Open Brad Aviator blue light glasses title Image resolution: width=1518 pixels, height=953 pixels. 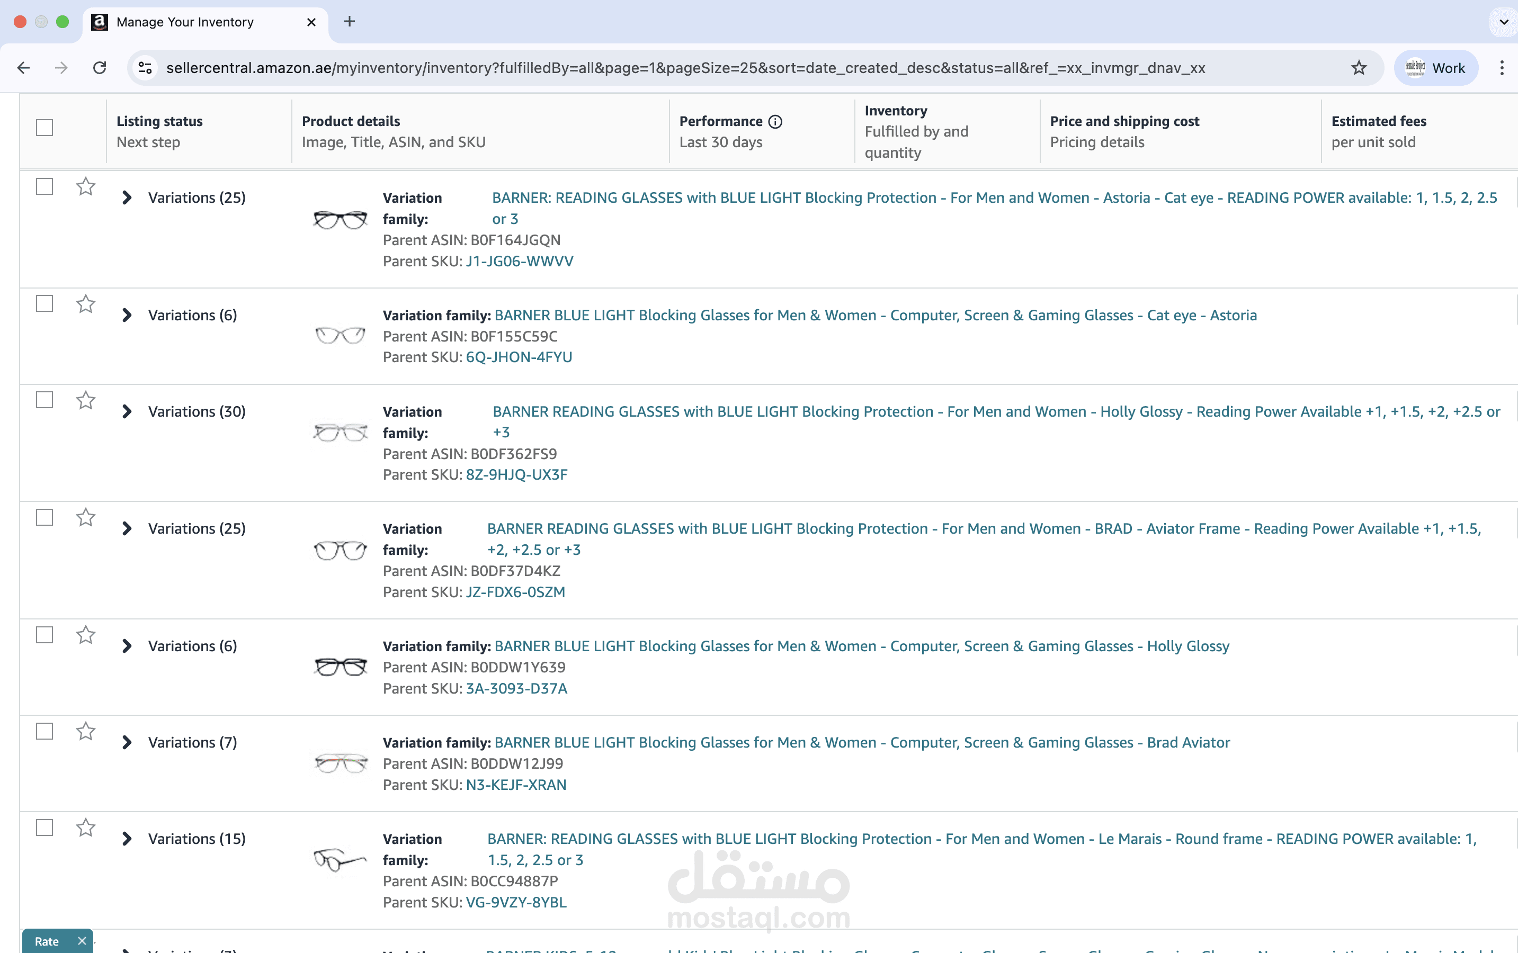862,742
